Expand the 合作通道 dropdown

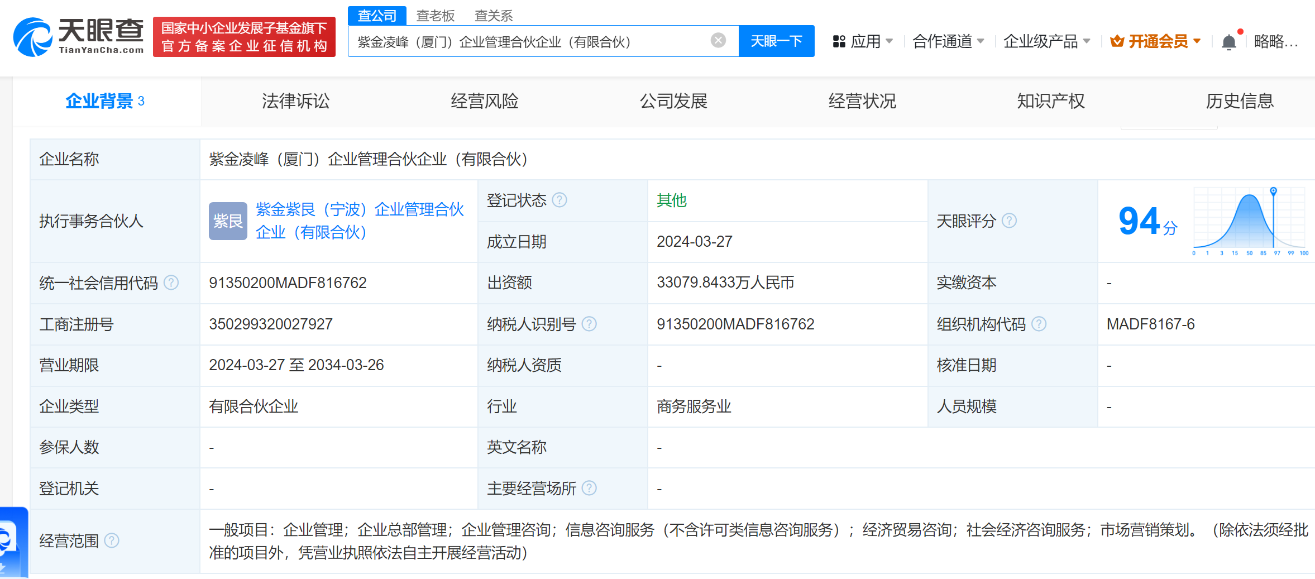click(948, 41)
